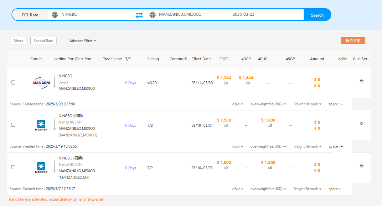Open customer service icon for last row
Viewport: 382px width, 206px height.
coord(362,166)
